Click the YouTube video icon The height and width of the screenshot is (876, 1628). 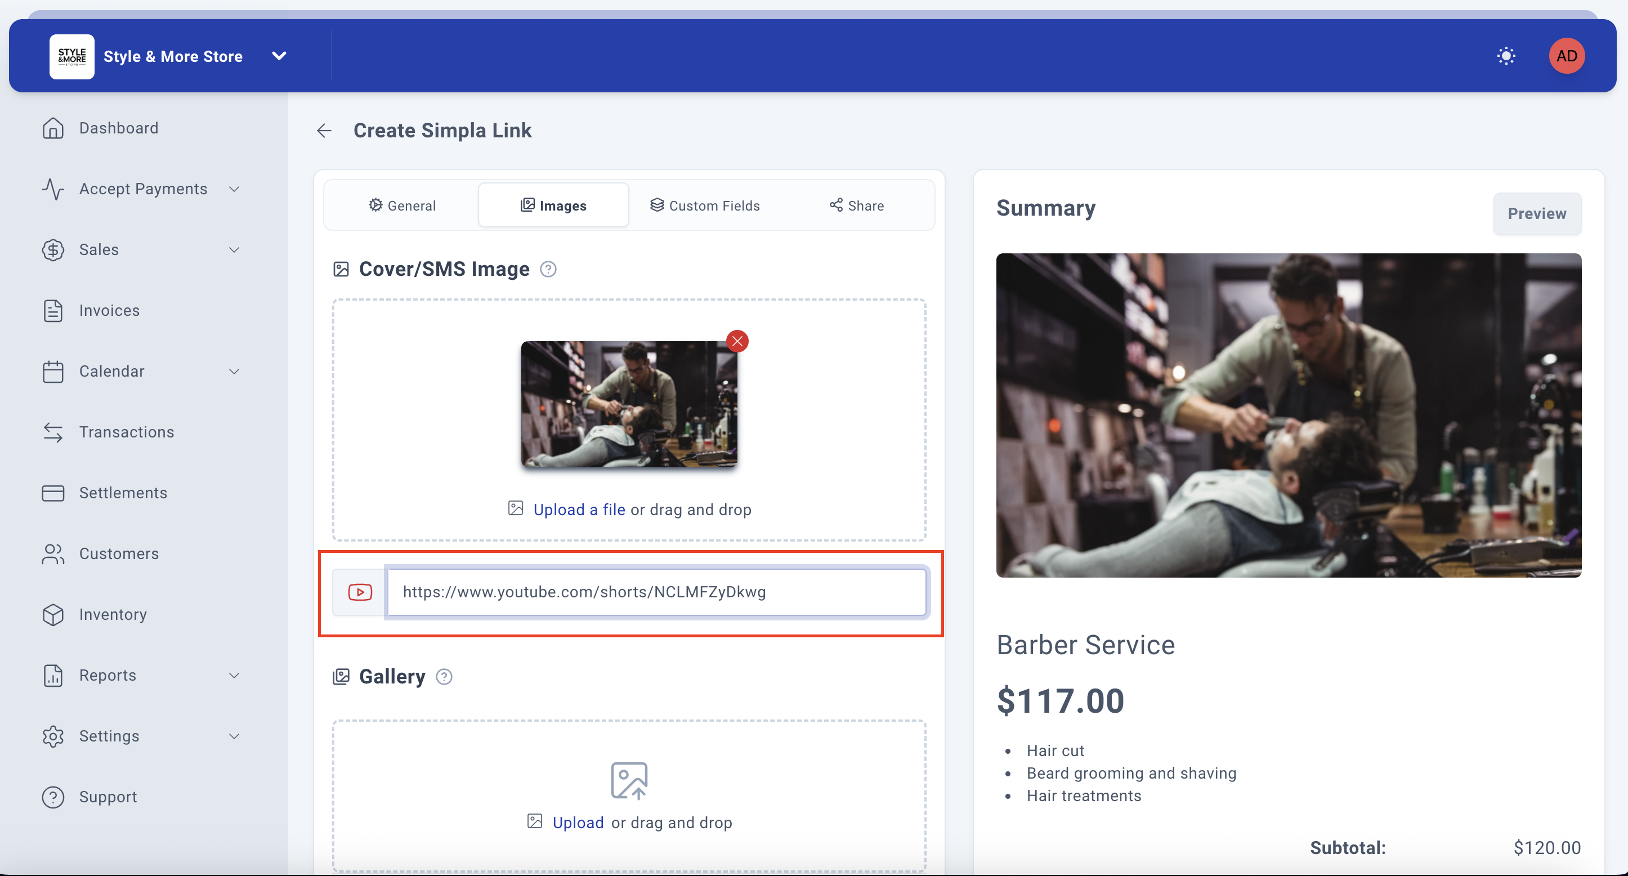[x=360, y=592]
